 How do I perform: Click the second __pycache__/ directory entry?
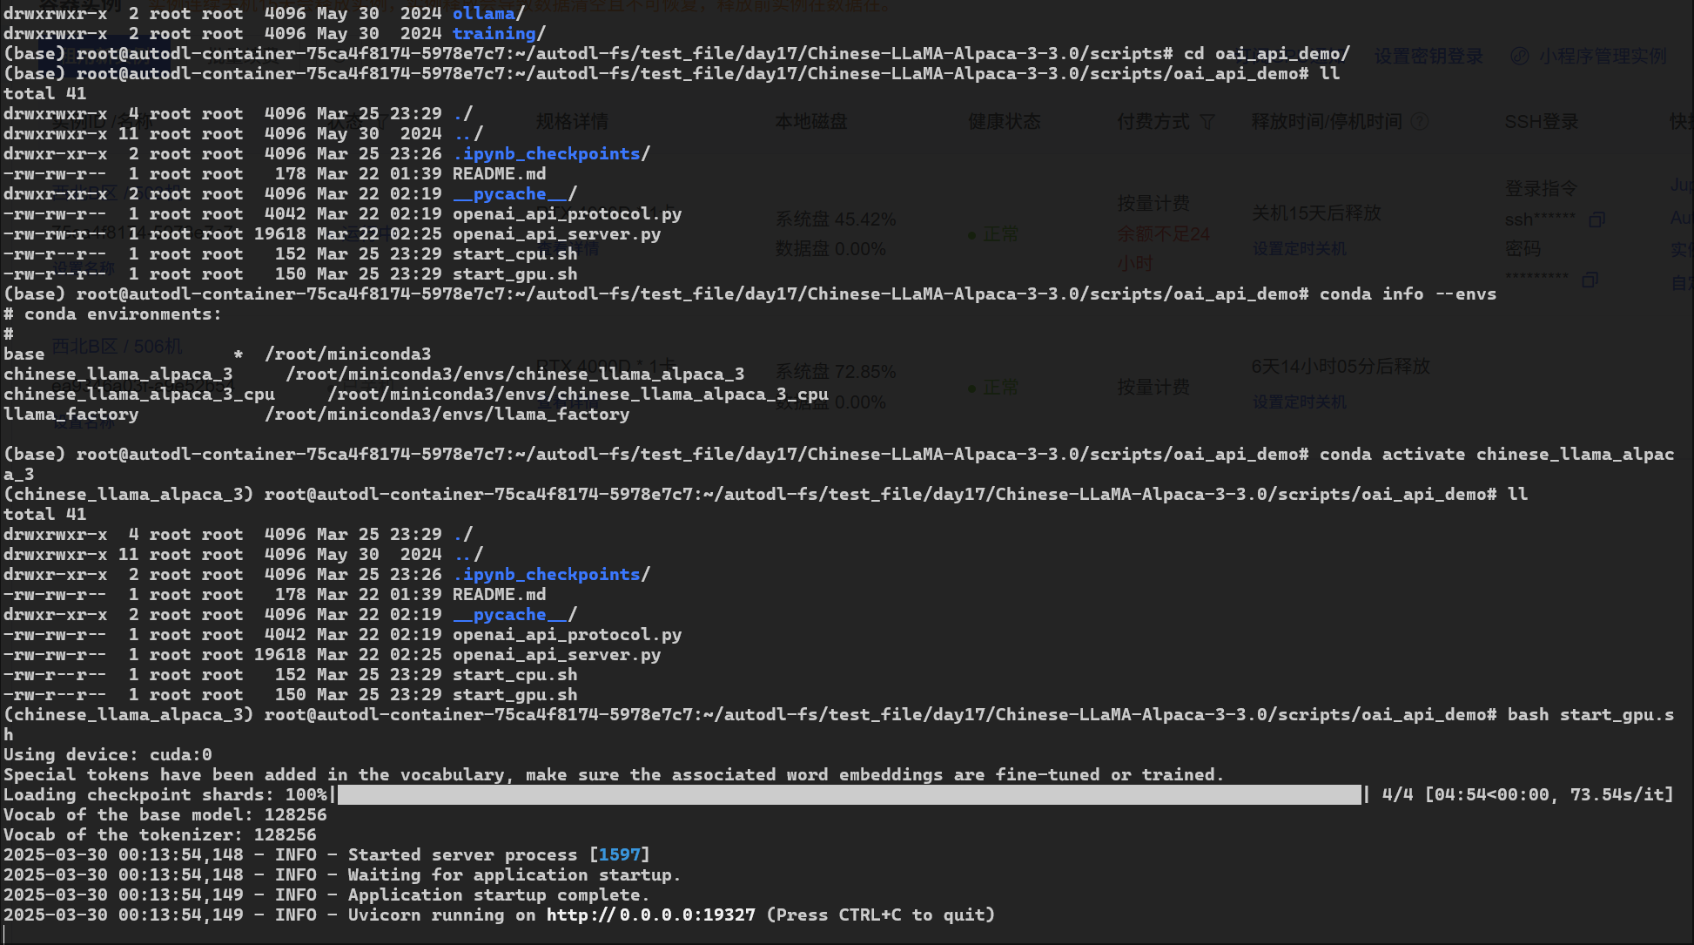pos(514,615)
